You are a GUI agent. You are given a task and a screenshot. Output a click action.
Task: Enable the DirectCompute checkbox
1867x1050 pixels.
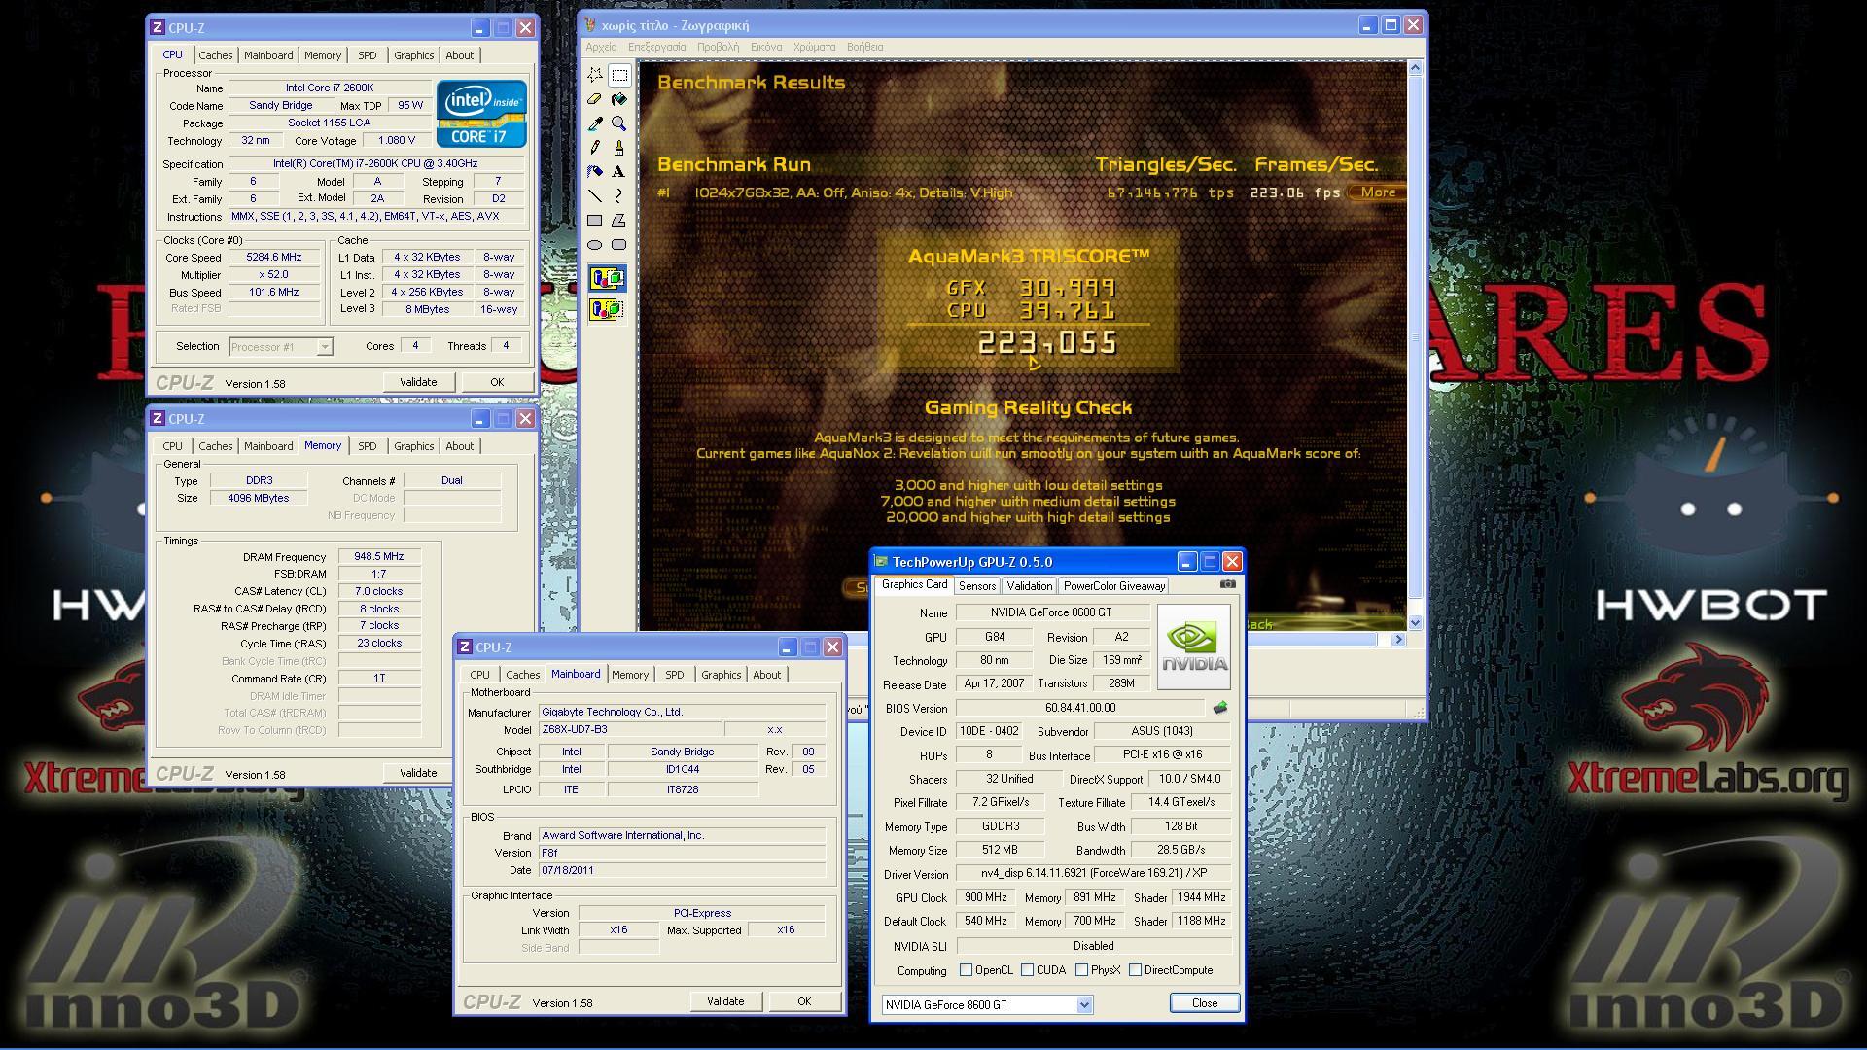pos(1135,970)
